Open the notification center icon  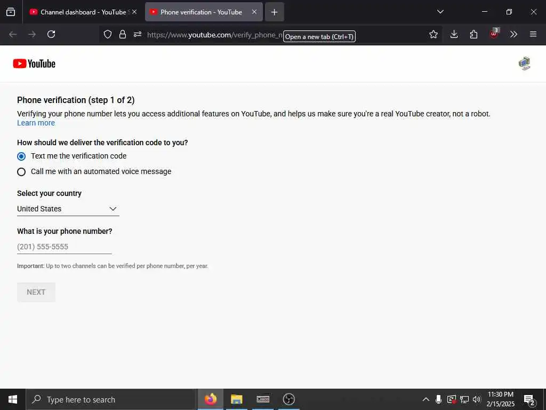coord(529,400)
